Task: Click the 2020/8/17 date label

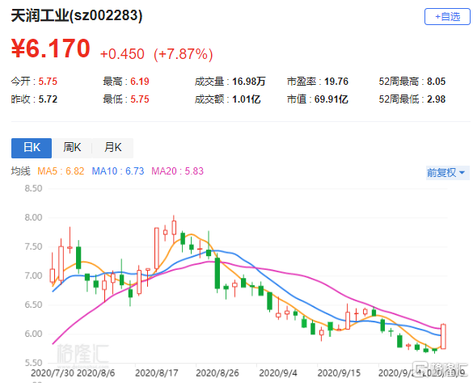Action: [157, 373]
